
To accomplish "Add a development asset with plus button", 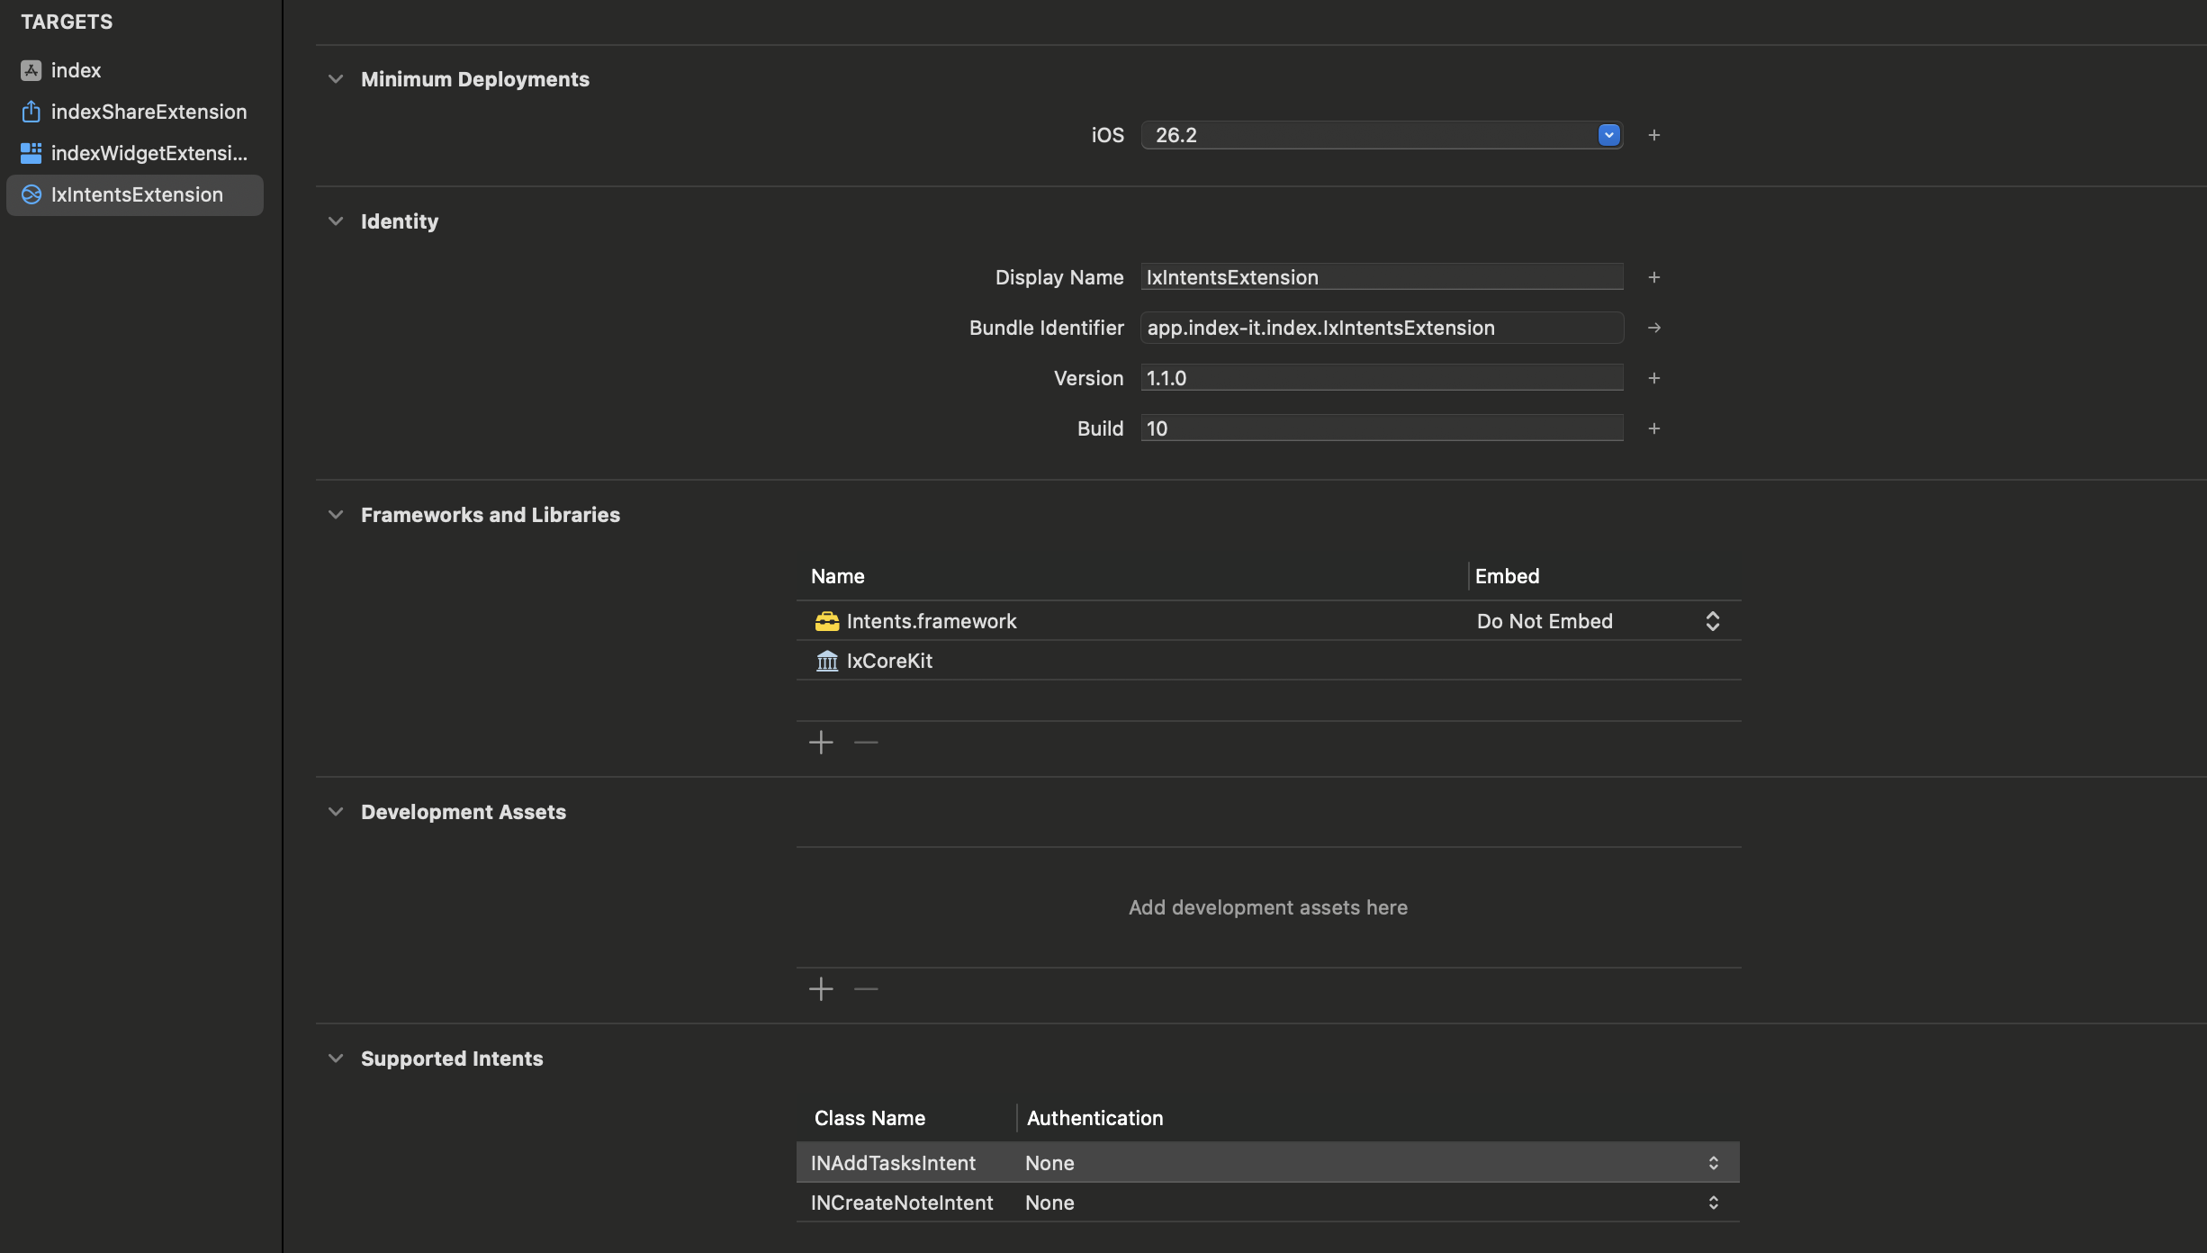I will [821, 989].
